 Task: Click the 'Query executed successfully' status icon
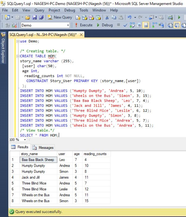(x=12, y=212)
